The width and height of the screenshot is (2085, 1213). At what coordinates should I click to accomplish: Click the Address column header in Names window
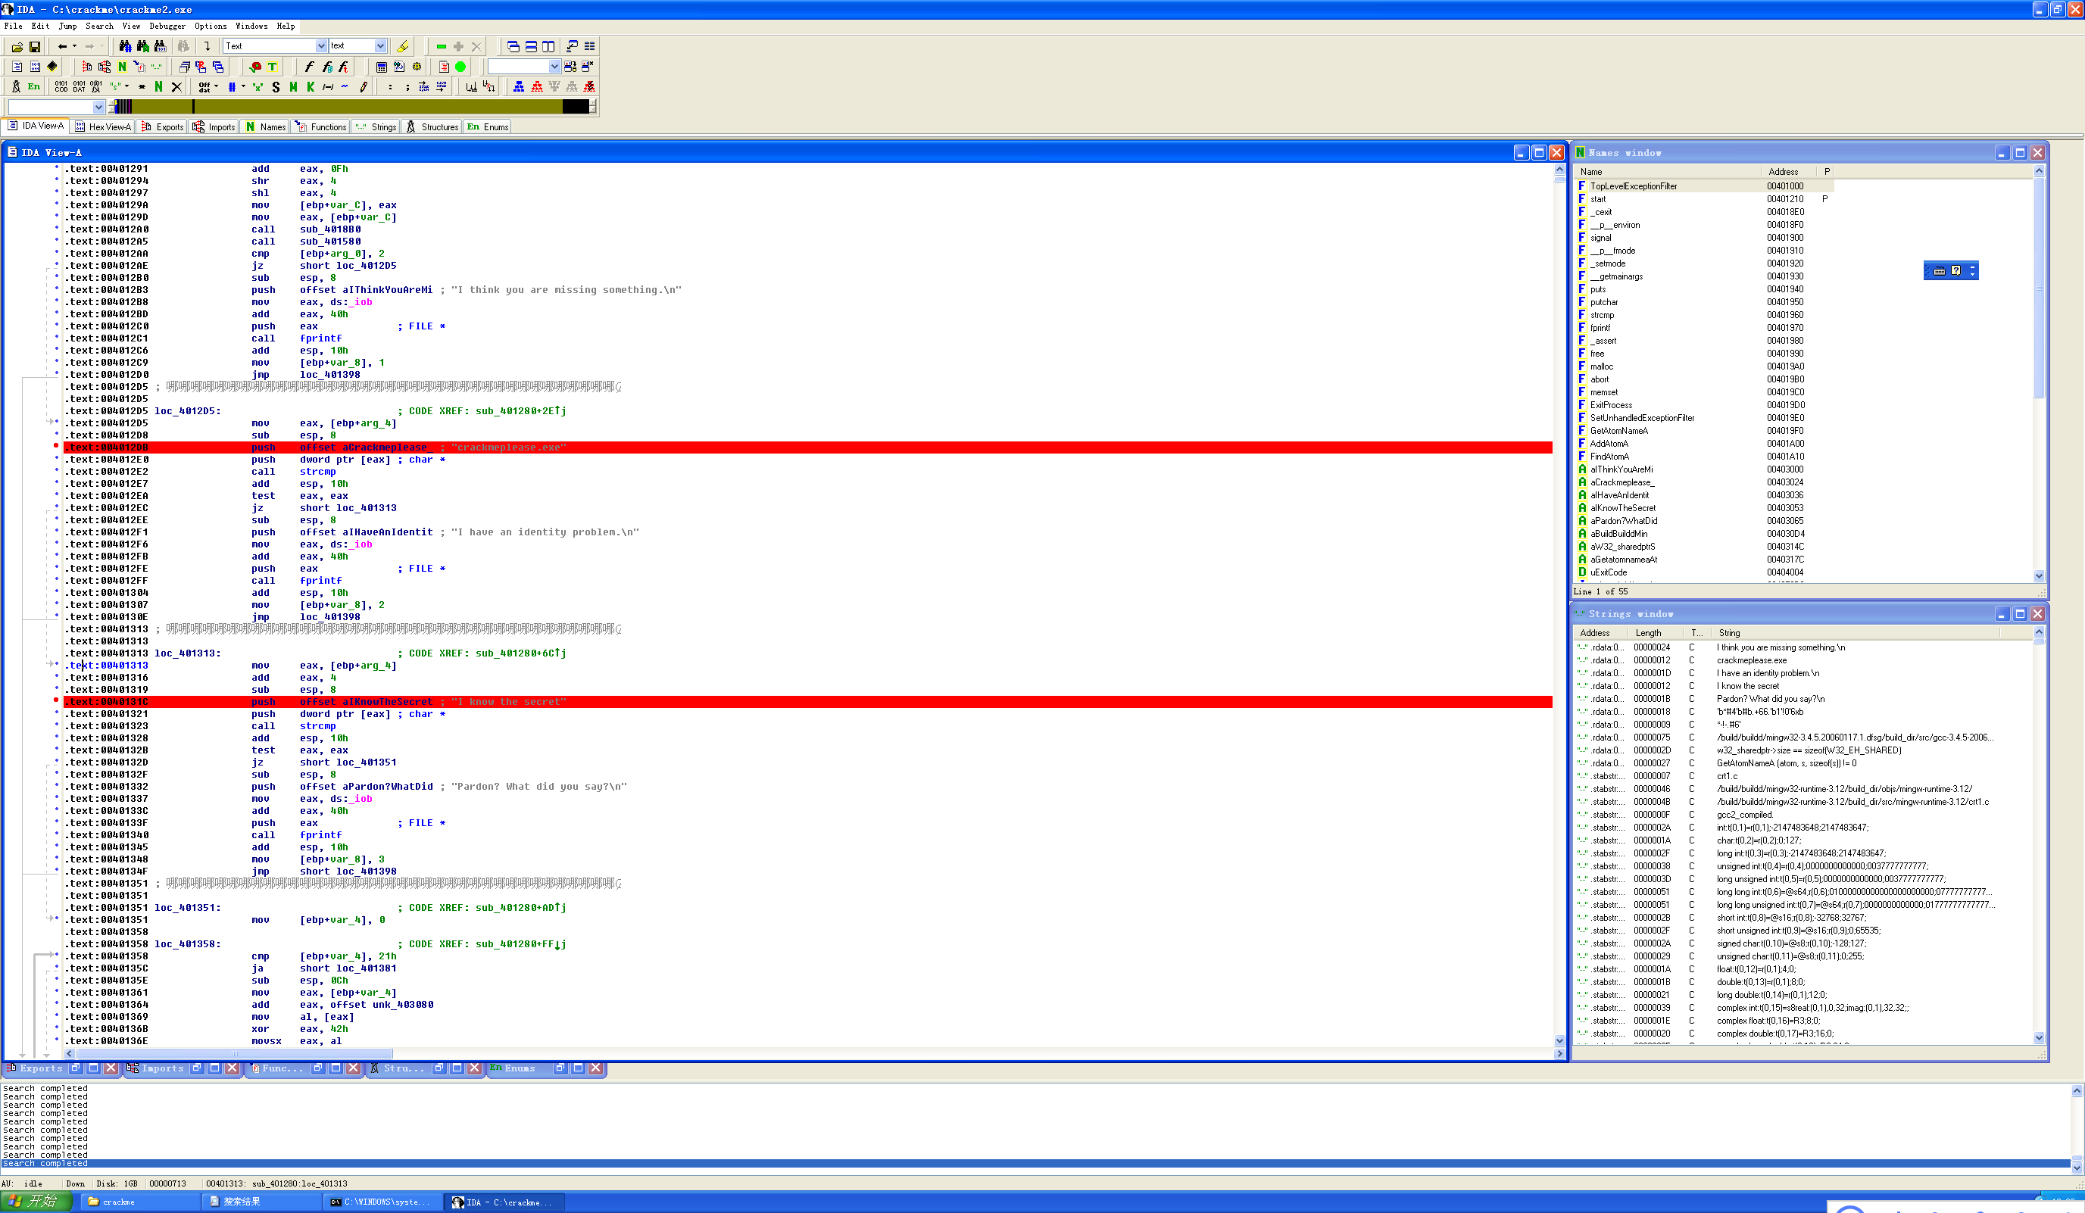pos(1783,172)
